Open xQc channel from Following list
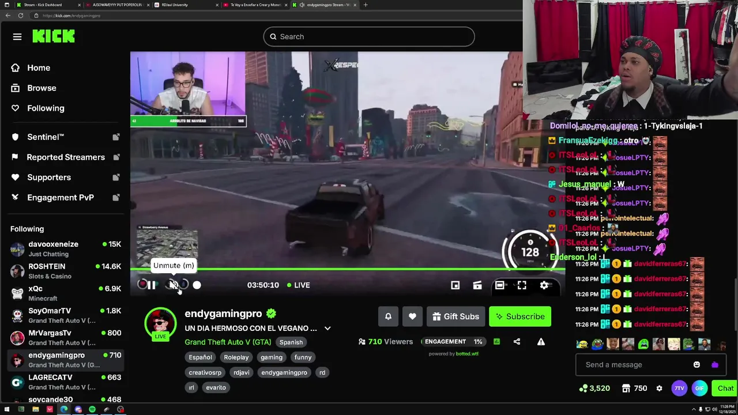The image size is (738, 415). point(66,293)
